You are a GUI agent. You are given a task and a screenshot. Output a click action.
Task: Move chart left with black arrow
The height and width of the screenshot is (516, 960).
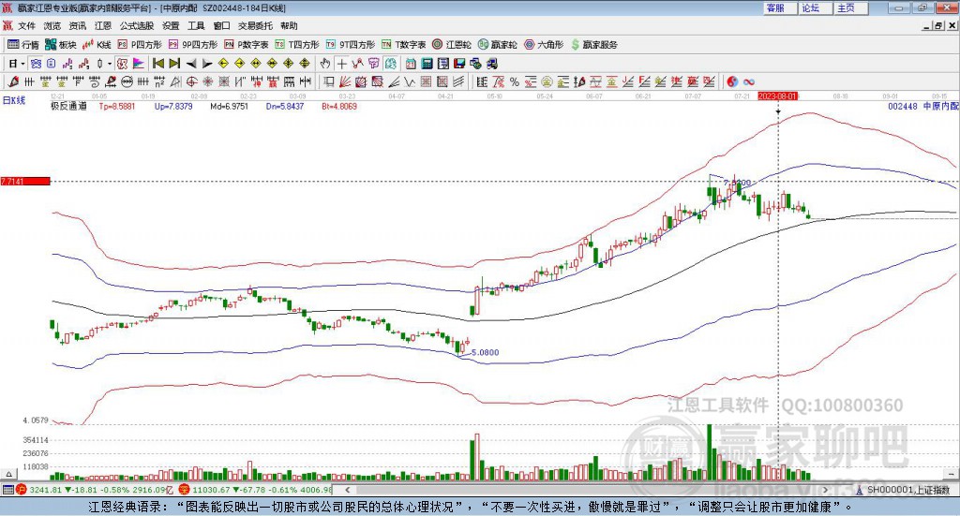click(x=191, y=64)
